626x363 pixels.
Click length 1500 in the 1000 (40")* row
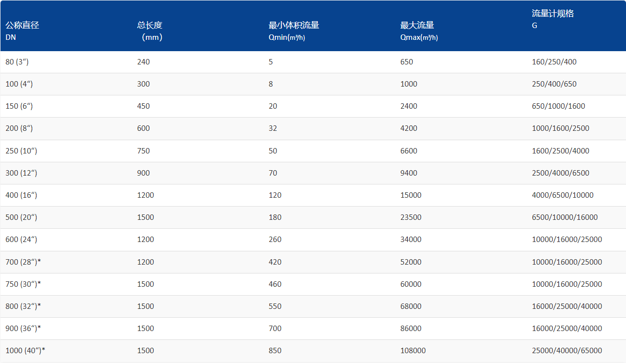tap(145, 351)
